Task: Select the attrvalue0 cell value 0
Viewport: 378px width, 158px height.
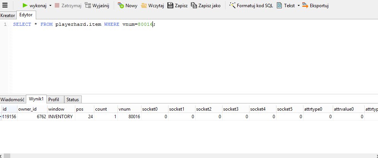Action: point(349,117)
